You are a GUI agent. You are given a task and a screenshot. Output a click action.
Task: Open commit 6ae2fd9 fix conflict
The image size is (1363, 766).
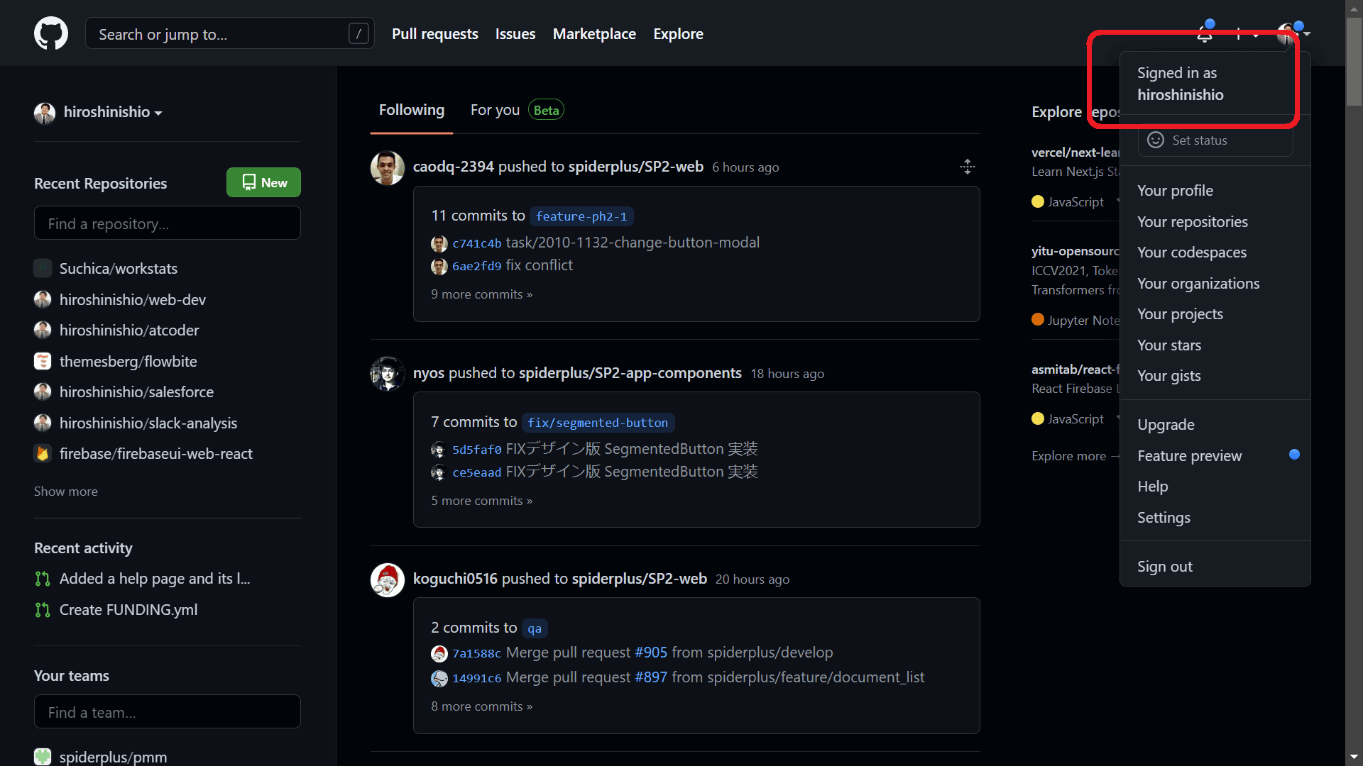click(x=476, y=266)
